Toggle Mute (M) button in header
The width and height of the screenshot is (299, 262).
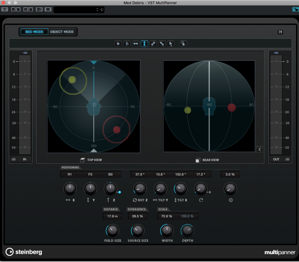pos(13,9)
